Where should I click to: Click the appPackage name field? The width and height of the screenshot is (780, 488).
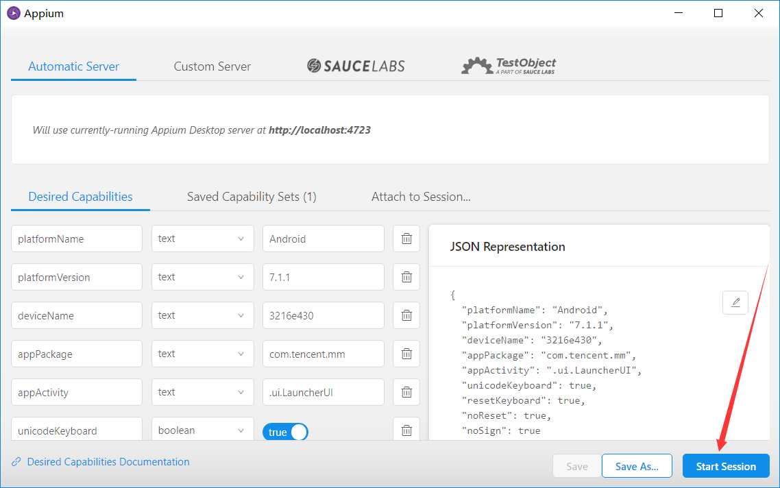(77, 354)
